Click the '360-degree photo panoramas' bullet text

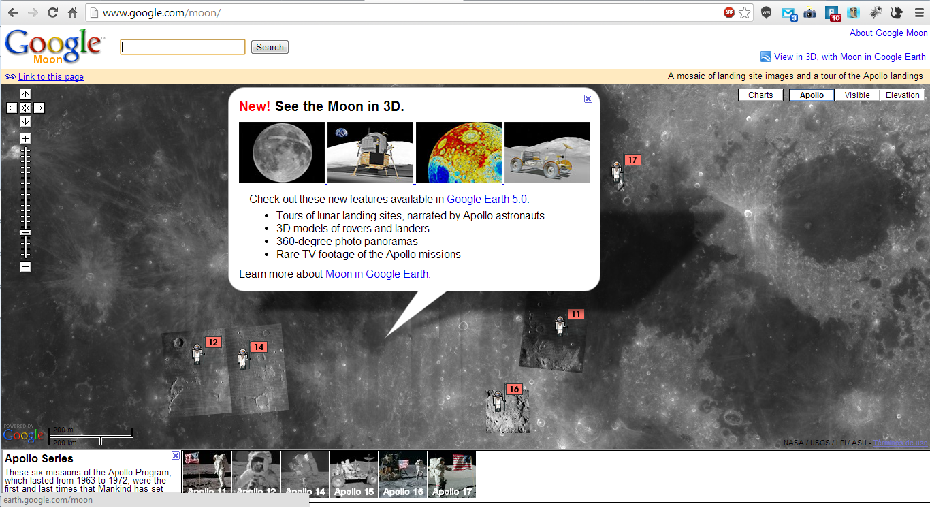[347, 241]
